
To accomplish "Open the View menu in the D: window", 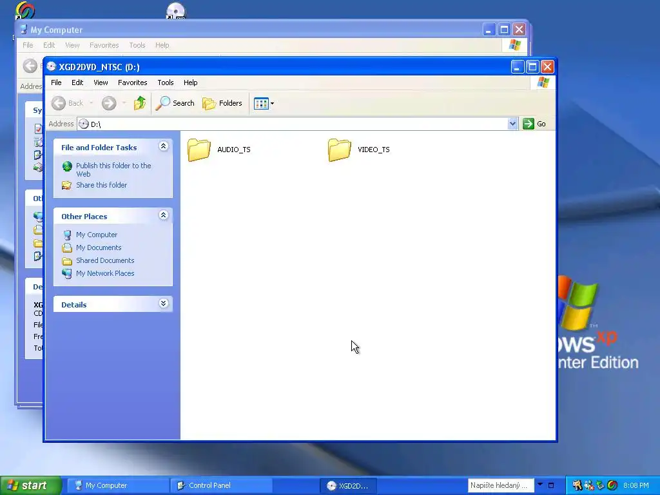I will pos(101,82).
